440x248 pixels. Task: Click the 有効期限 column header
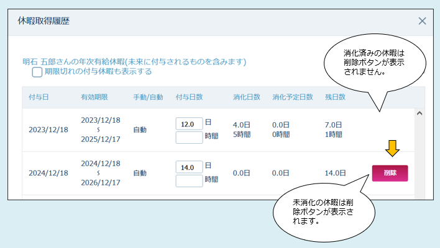(94, 97)
